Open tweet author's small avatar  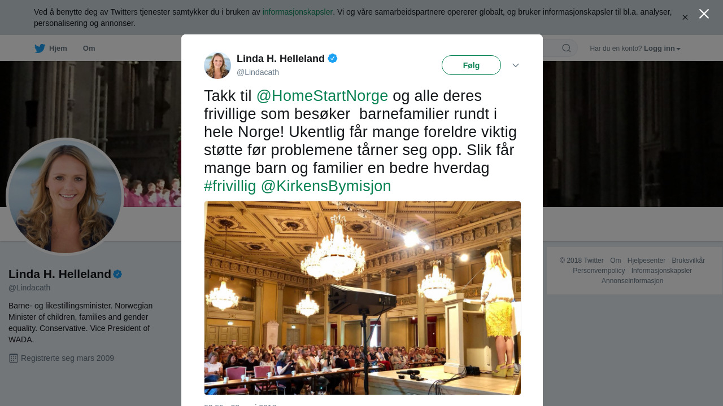click(217, 65)
